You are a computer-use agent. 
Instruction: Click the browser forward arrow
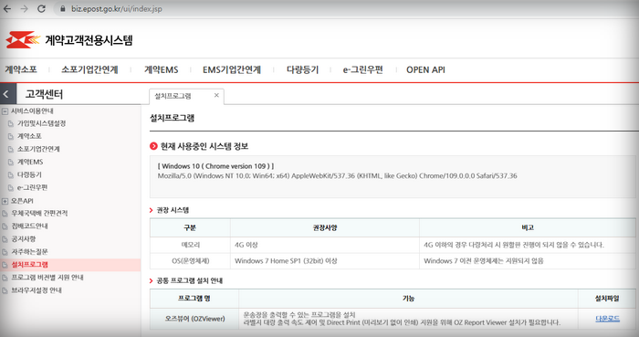click(x=24, y=8)
